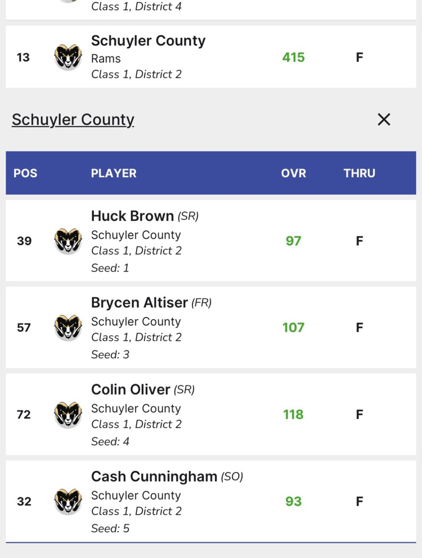Sort by the POS column header
The height and width of the screenshot is (558, 422).
(x=25, y=173)
